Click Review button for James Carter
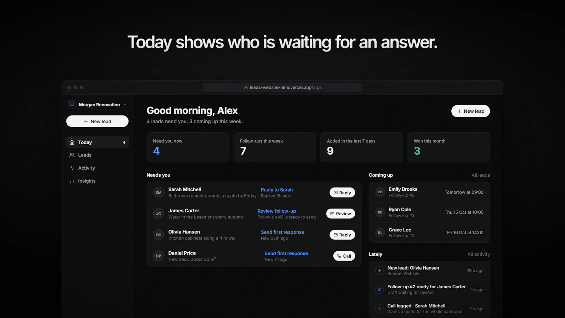This screenshot has width=565, height=318. tap(341, 214)
